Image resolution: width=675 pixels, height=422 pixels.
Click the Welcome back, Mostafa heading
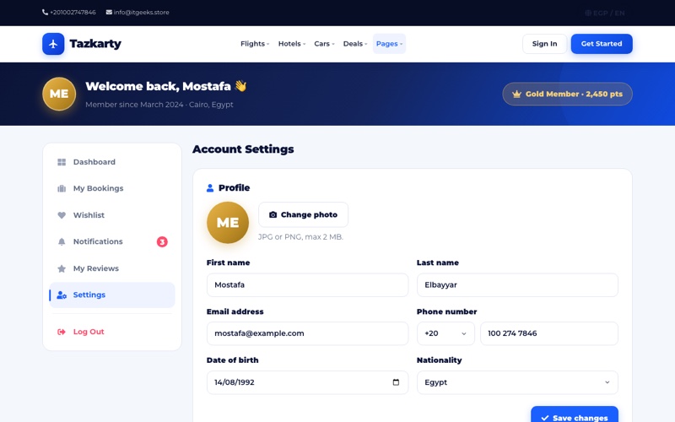coord(165,86)
